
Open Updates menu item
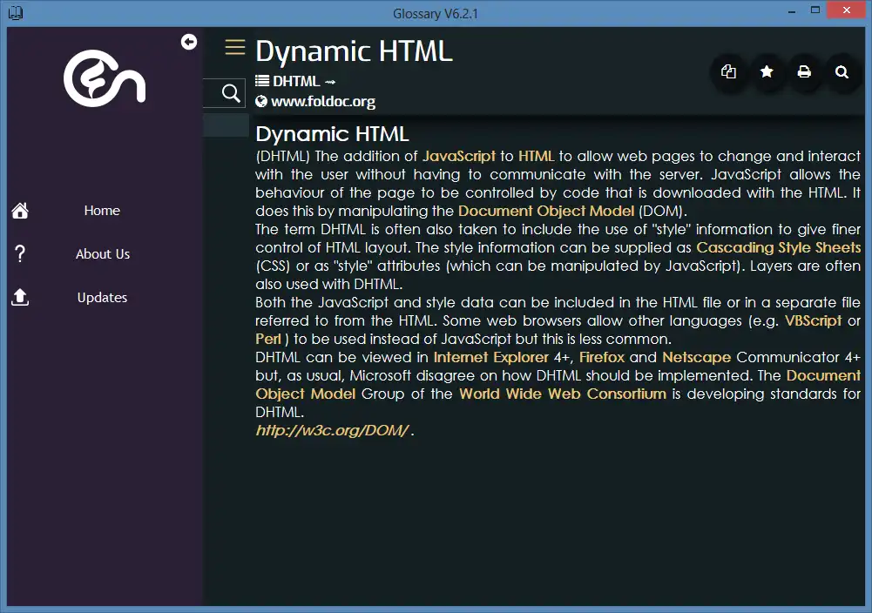click(x=102, y=297)
